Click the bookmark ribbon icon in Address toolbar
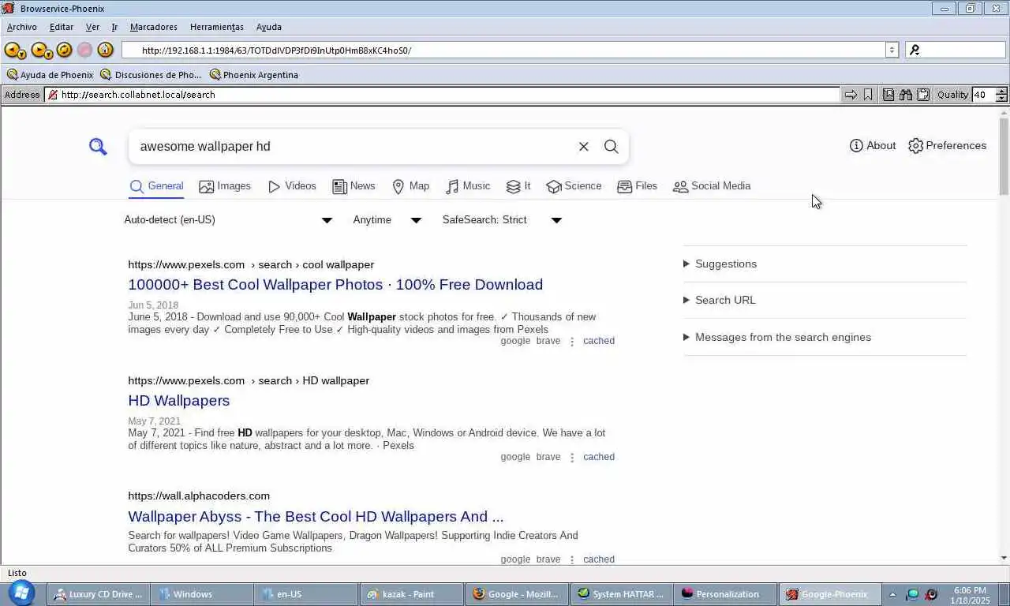1010x606 pixels. pos(868,95)
